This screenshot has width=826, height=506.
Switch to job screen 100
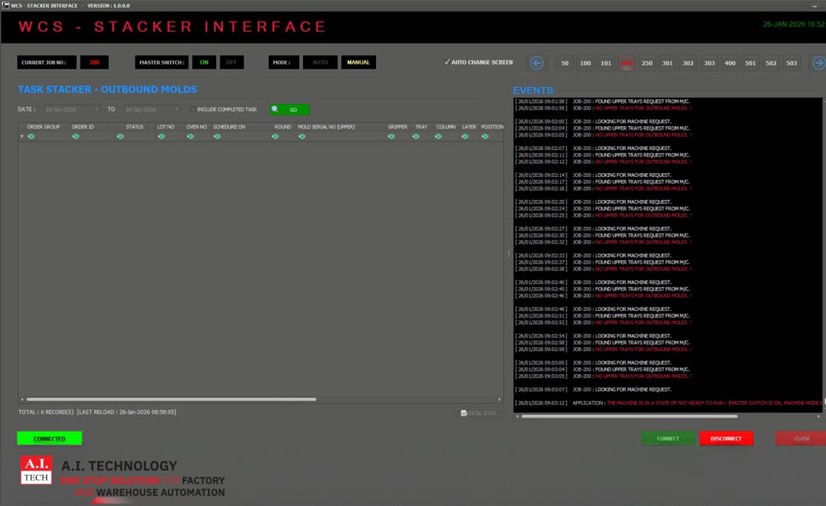coord(585,63)
